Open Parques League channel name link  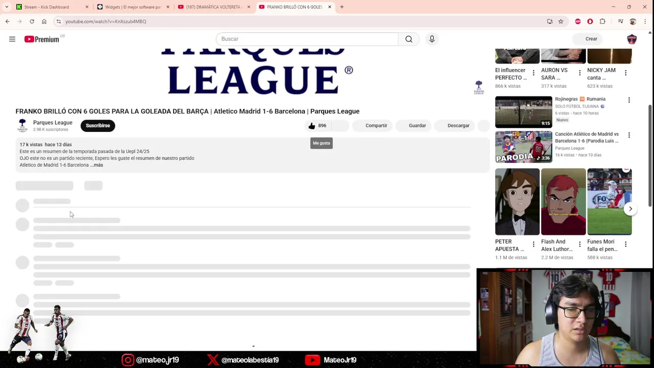53,123
